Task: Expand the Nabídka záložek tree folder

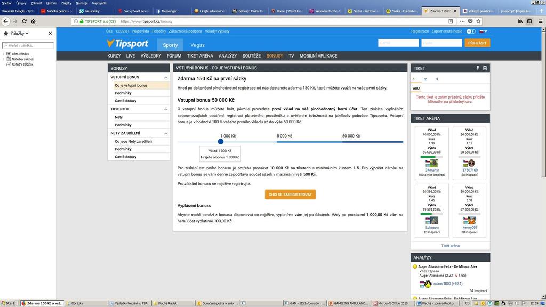Action: (4, 59)
